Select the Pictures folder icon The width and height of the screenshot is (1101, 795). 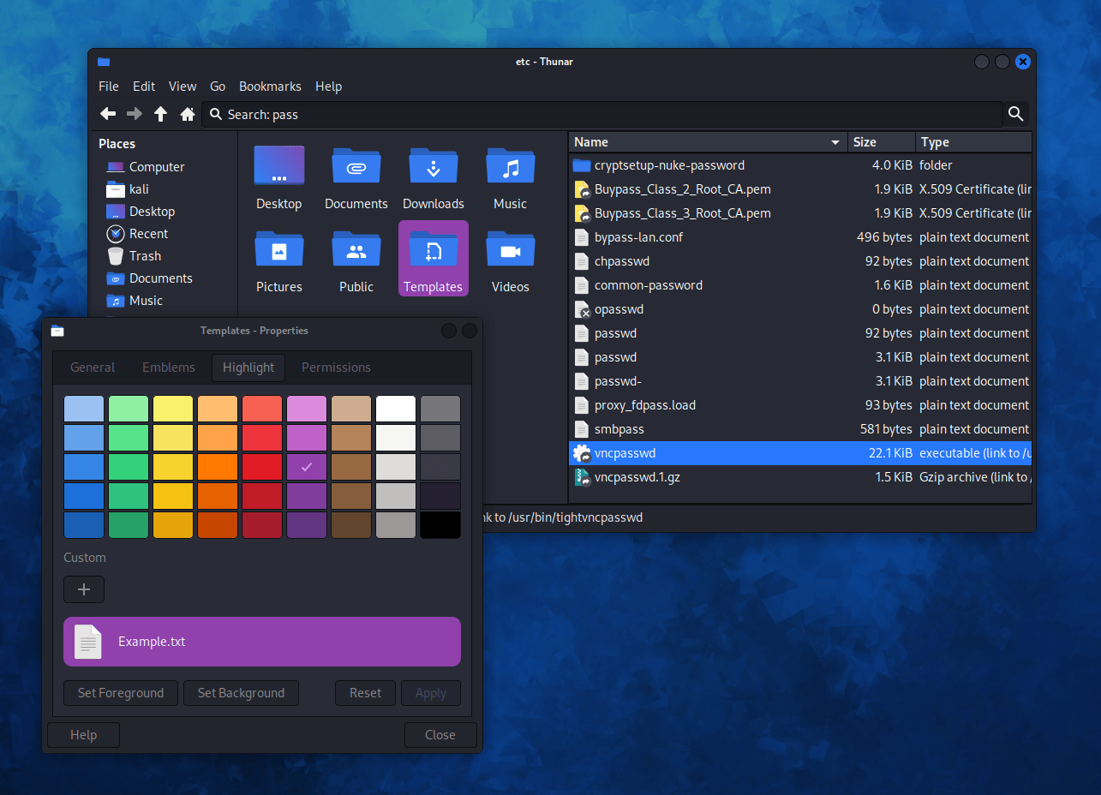pos(278,250)
